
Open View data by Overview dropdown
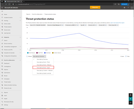pyautogui.click(x=39, y=57)
